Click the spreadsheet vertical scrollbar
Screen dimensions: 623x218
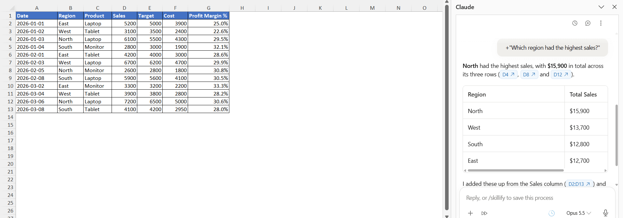[x=447, y=107]
